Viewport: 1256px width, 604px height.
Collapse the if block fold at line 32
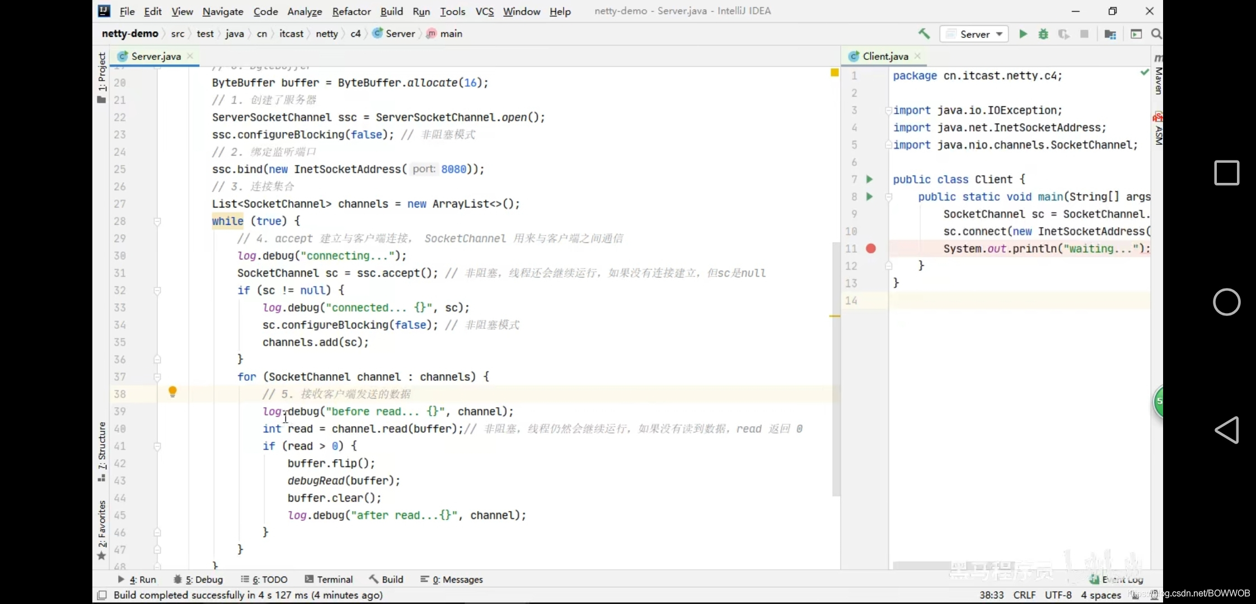coord(157,291)
